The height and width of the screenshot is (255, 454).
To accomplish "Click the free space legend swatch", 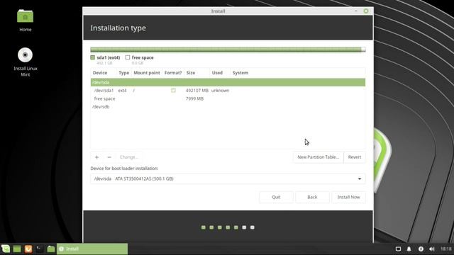I will pos(128,57).
